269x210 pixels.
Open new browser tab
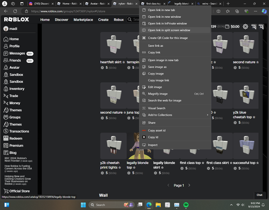[228, 4]
